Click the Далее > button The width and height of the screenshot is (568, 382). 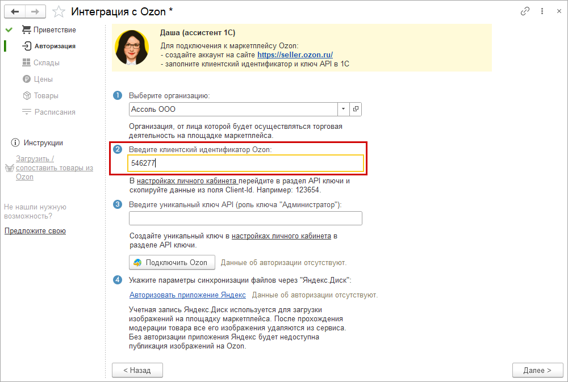pos(537,370)
